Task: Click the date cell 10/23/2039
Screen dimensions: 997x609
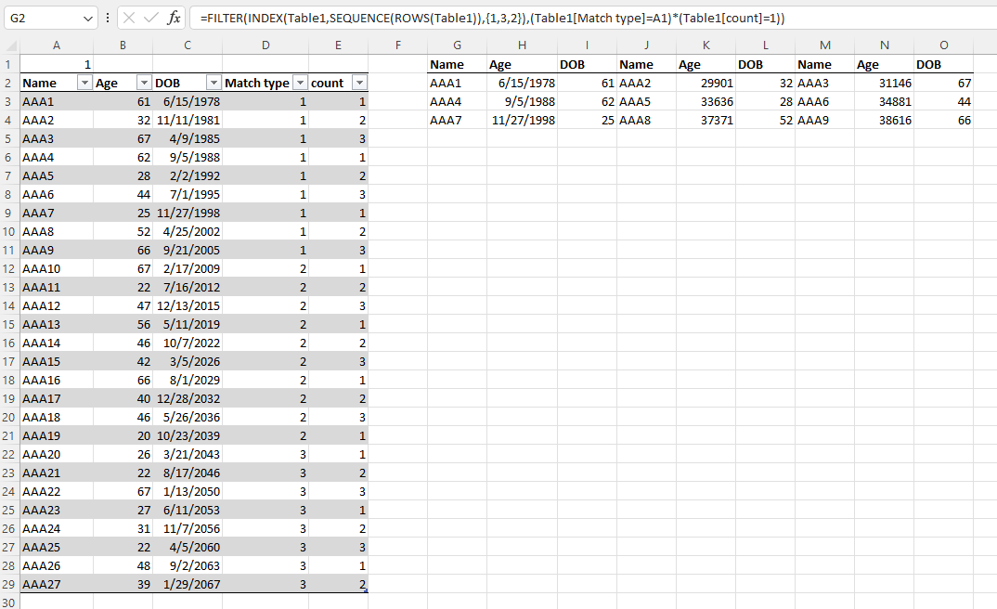Action: point(188,436)
